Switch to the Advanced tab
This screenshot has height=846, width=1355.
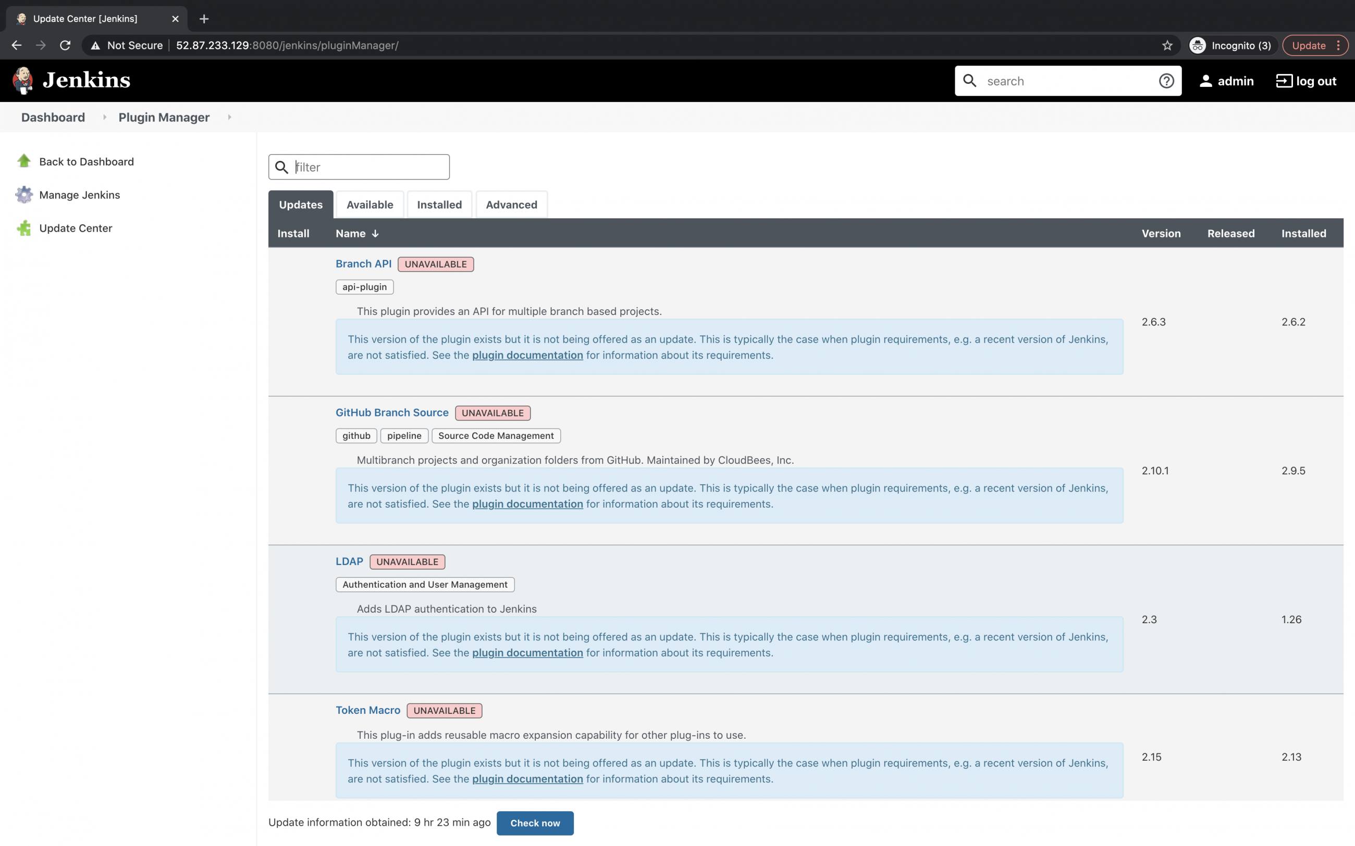(x=511, y=204)
